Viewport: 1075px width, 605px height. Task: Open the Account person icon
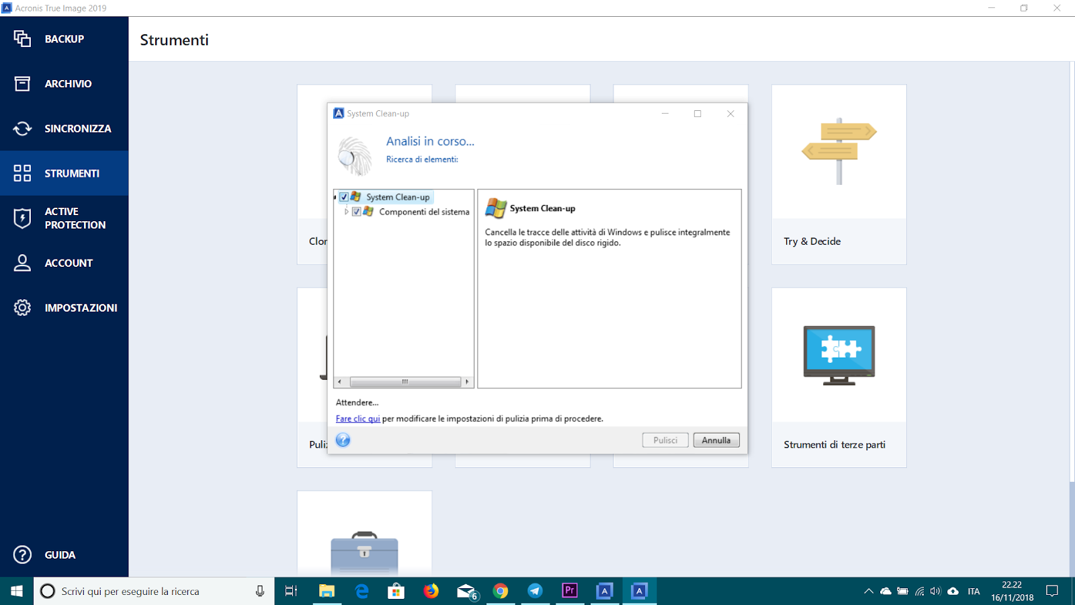point(22,263)
